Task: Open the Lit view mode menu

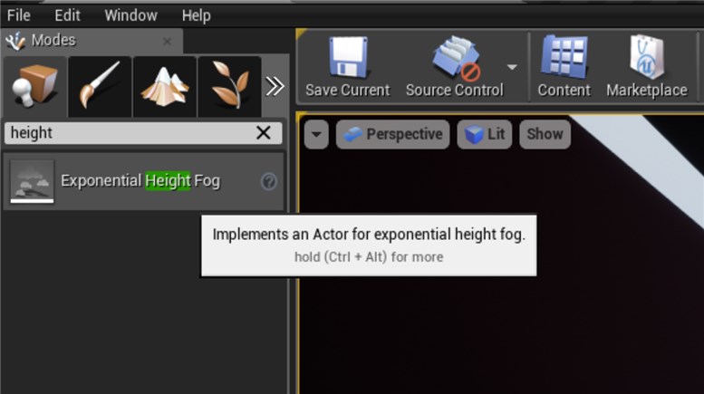Action: pyautogui.click(x=485, y=134)
